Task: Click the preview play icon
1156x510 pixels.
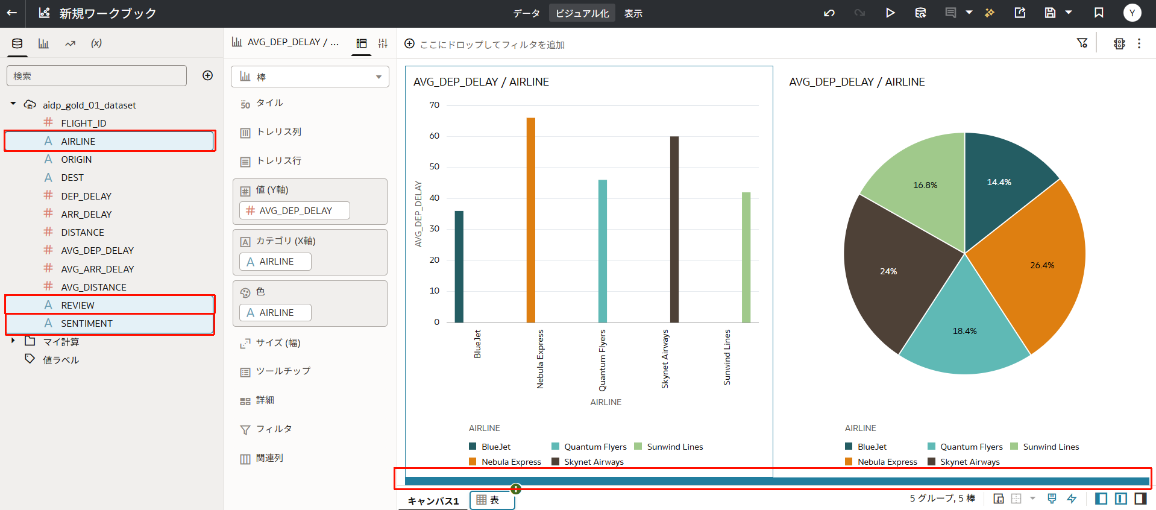Action: coord(890,13)
